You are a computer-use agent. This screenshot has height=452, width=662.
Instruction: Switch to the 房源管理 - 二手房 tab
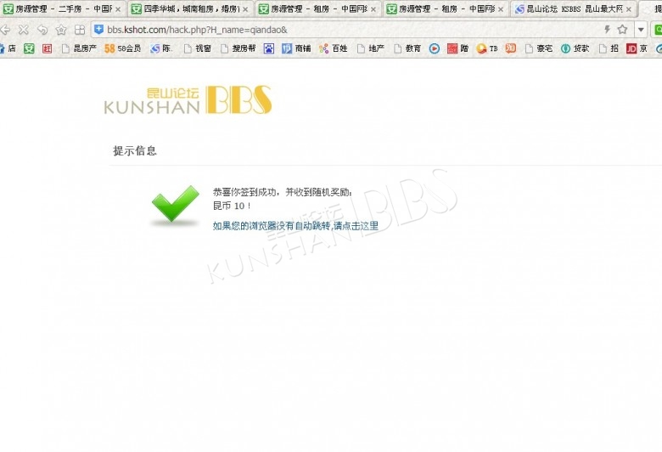(x=63, y=8)
